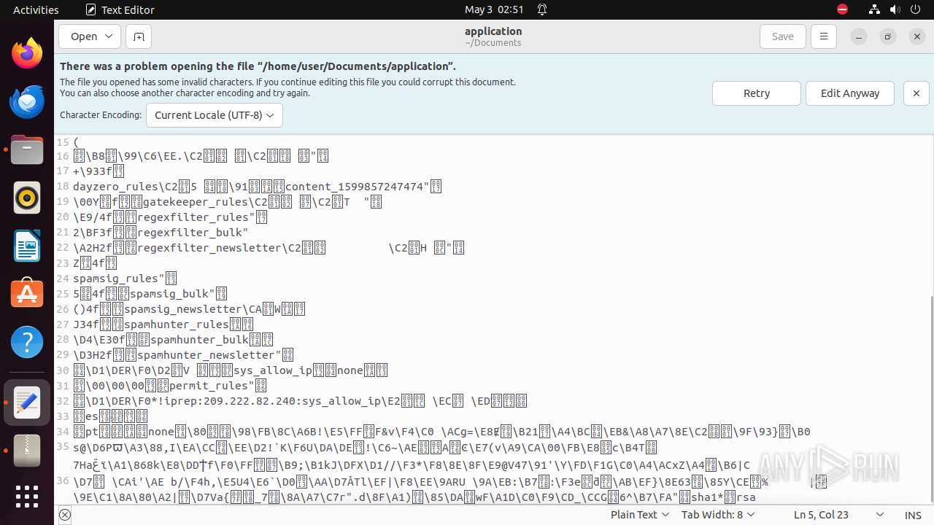Click the notification bell icon
The height and width of the screenshot is (525, 934).
[542, 9]
